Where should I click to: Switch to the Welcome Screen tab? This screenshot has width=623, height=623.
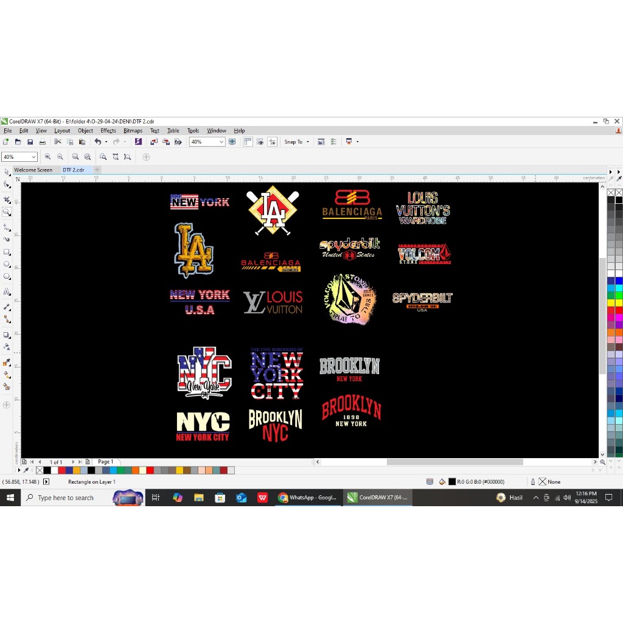tap(33, 170)
